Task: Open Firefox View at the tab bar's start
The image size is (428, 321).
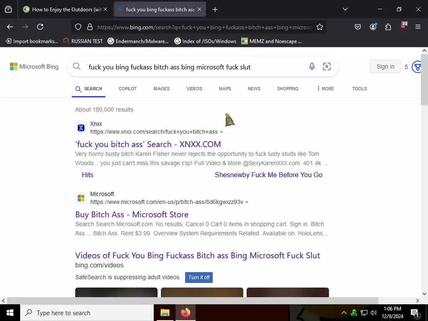Action: [8, 9]
